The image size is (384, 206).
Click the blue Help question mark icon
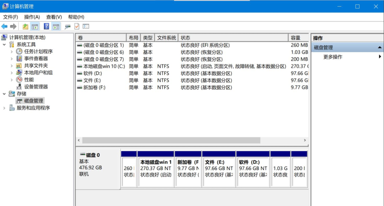[46, 27]
